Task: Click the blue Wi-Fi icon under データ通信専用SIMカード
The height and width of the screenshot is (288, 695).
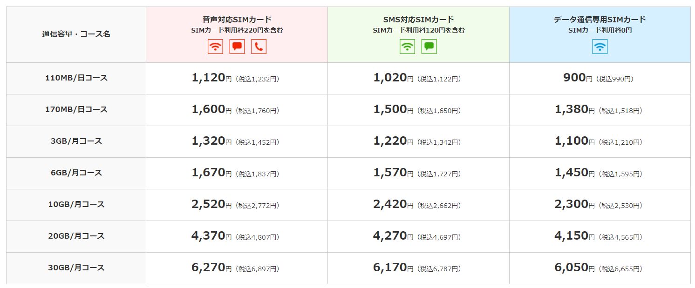Action: point(600,47)
